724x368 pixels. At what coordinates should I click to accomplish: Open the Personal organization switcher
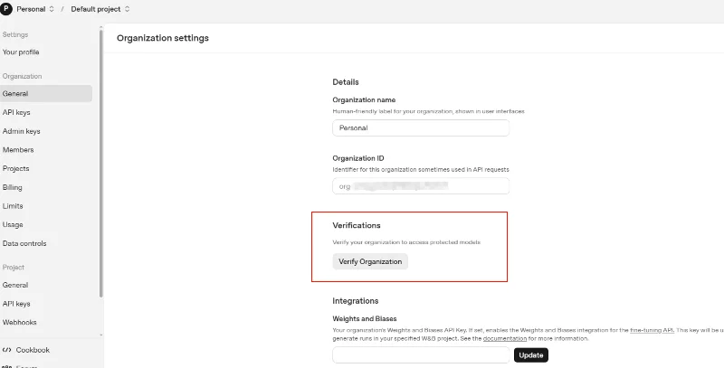[35, 9]
